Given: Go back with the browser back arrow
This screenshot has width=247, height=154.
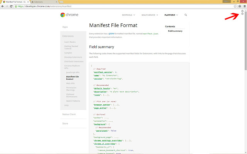Looking at the screenshot, I should pyautogui.click(x=3, y=6).
